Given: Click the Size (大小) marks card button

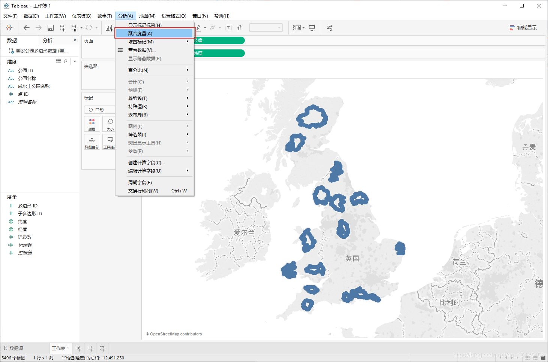Looking at the screenshot, I should [110, 124].
